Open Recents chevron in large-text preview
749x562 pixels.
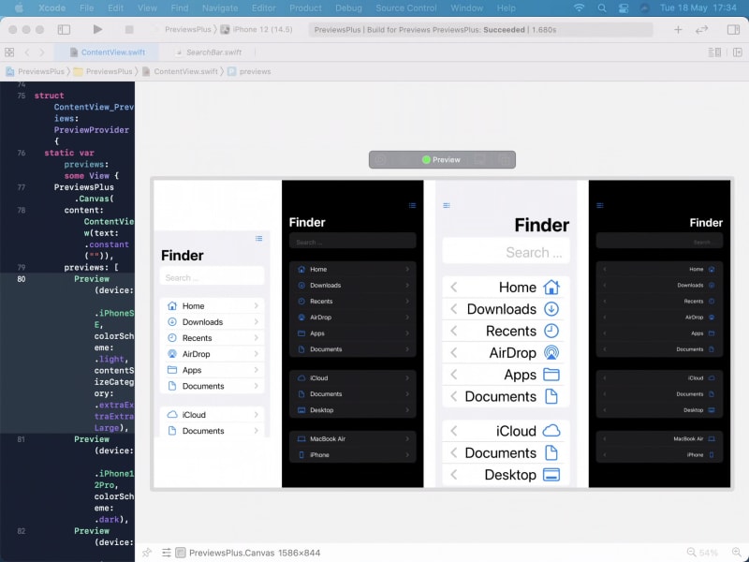(454, 331)
